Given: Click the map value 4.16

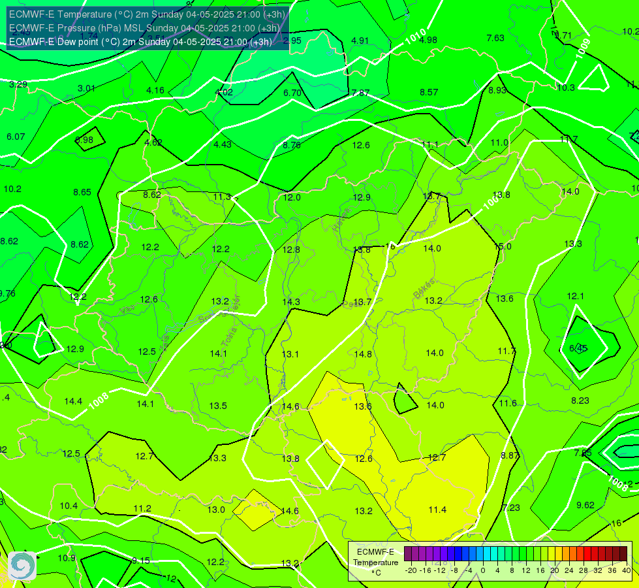Looking at the screenshot, I should coord(155,90).
